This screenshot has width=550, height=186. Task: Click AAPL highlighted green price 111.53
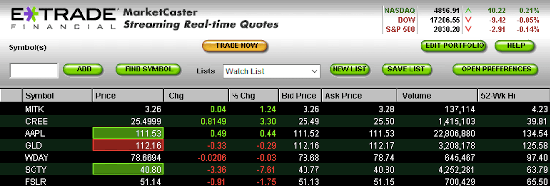[x=128, y=133]
